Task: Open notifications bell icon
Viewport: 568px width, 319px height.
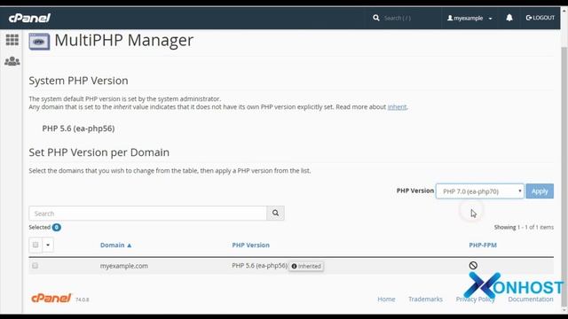Action: point(509,18)
